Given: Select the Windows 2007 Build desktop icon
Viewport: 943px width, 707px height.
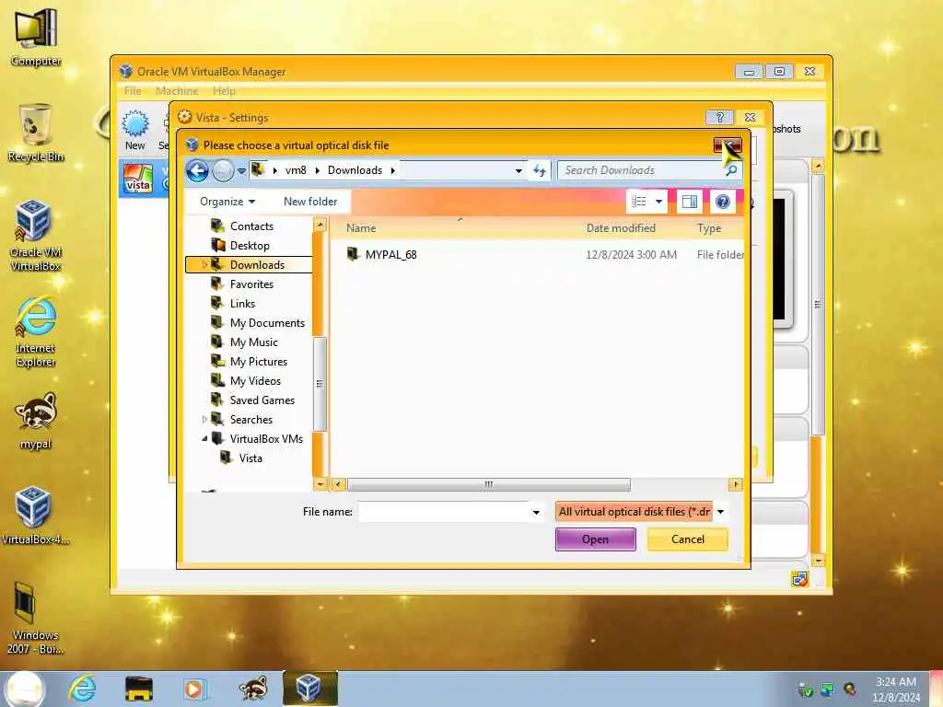Looking at the screenshot, I should click(x=36, y=618).
